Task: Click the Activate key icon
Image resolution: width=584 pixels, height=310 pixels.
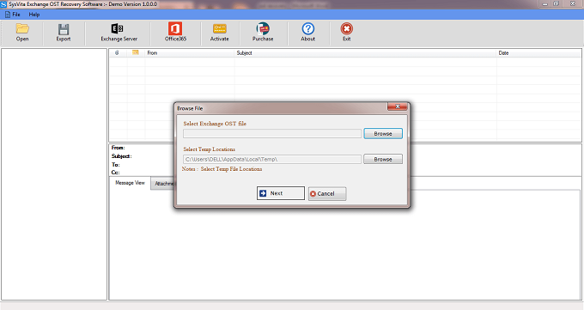Action: [x=219, y=33]
